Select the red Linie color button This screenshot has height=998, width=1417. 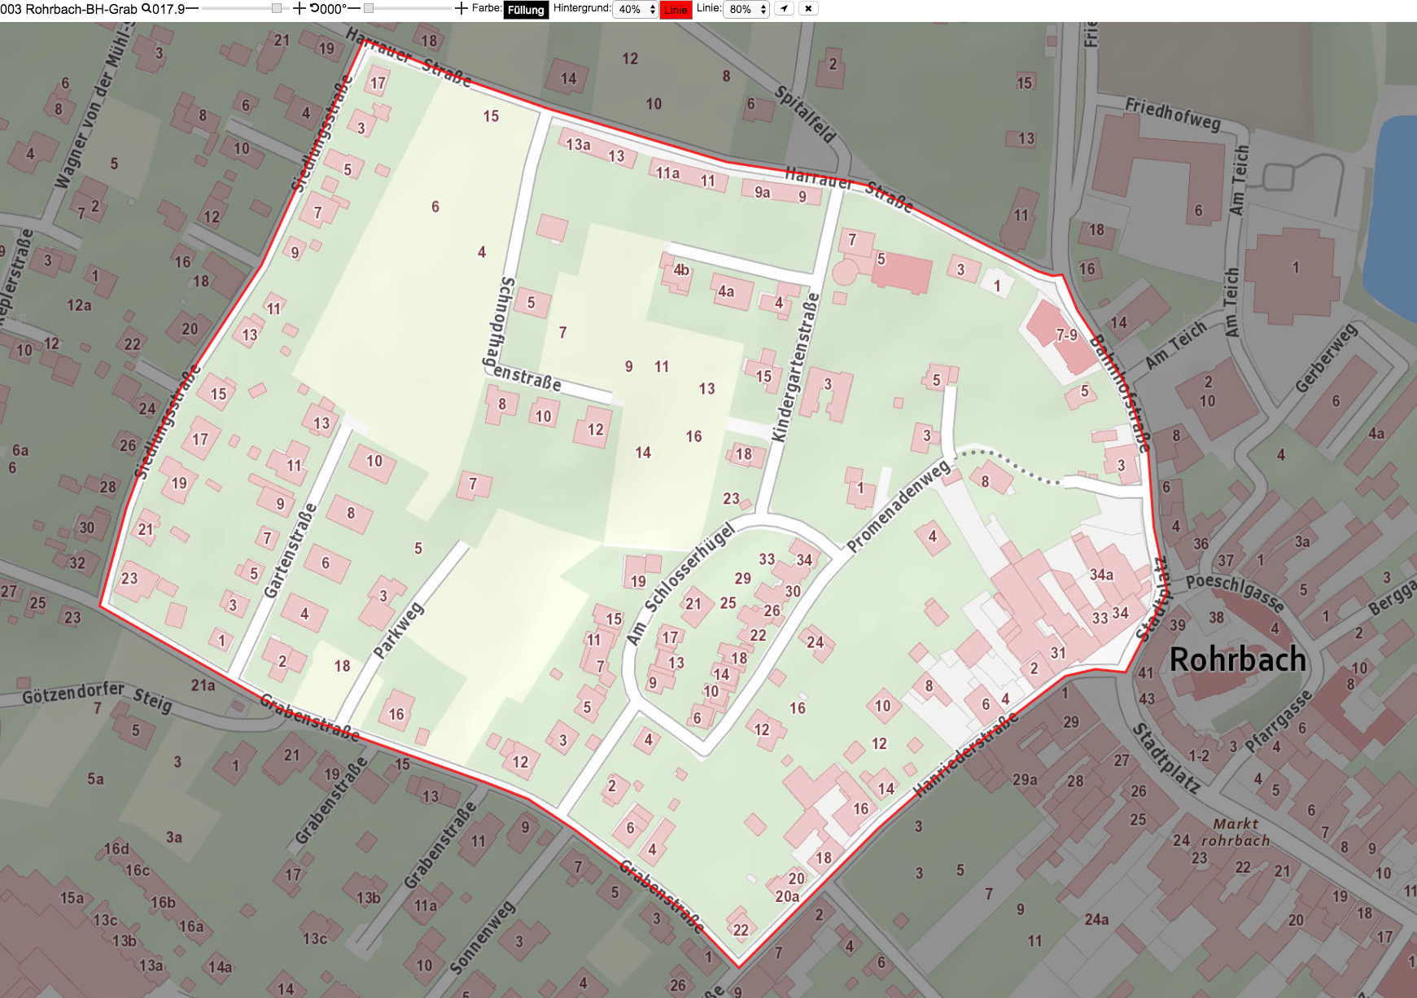pyautogui.click(x=676, y=10)
